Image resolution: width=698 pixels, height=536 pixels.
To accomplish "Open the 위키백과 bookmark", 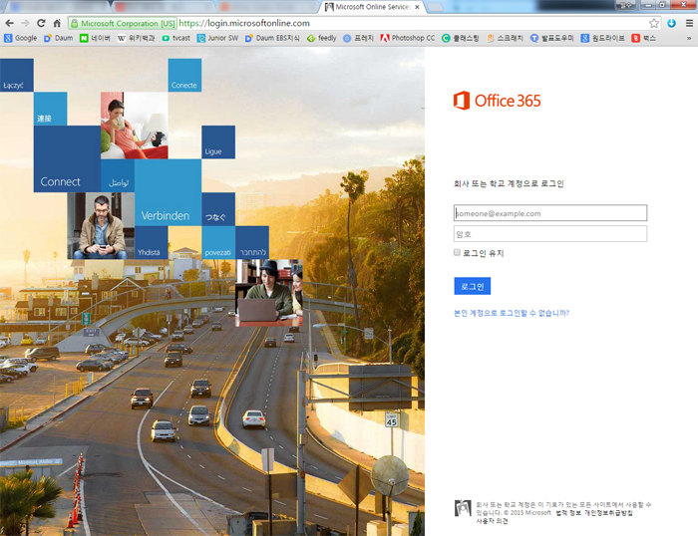I will click(136, 38).
